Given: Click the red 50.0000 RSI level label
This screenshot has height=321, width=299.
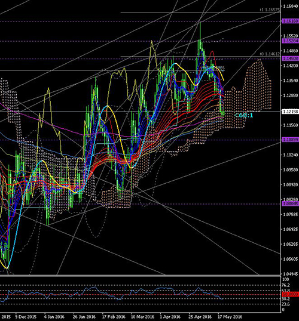Looking at the screenshot, I should coord(291,294).
